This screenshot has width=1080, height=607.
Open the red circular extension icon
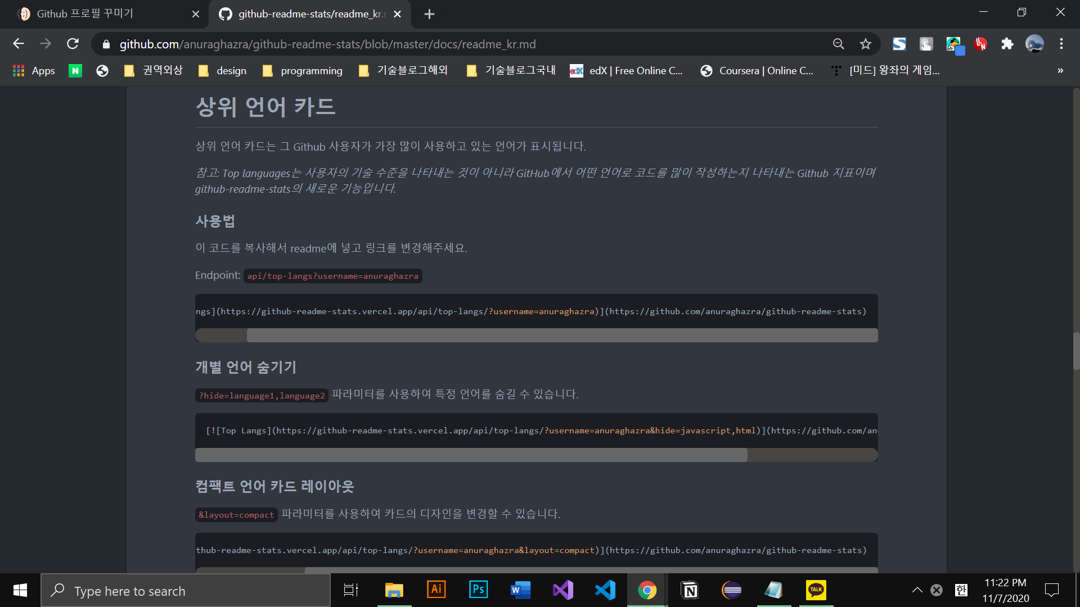[980, 44]
